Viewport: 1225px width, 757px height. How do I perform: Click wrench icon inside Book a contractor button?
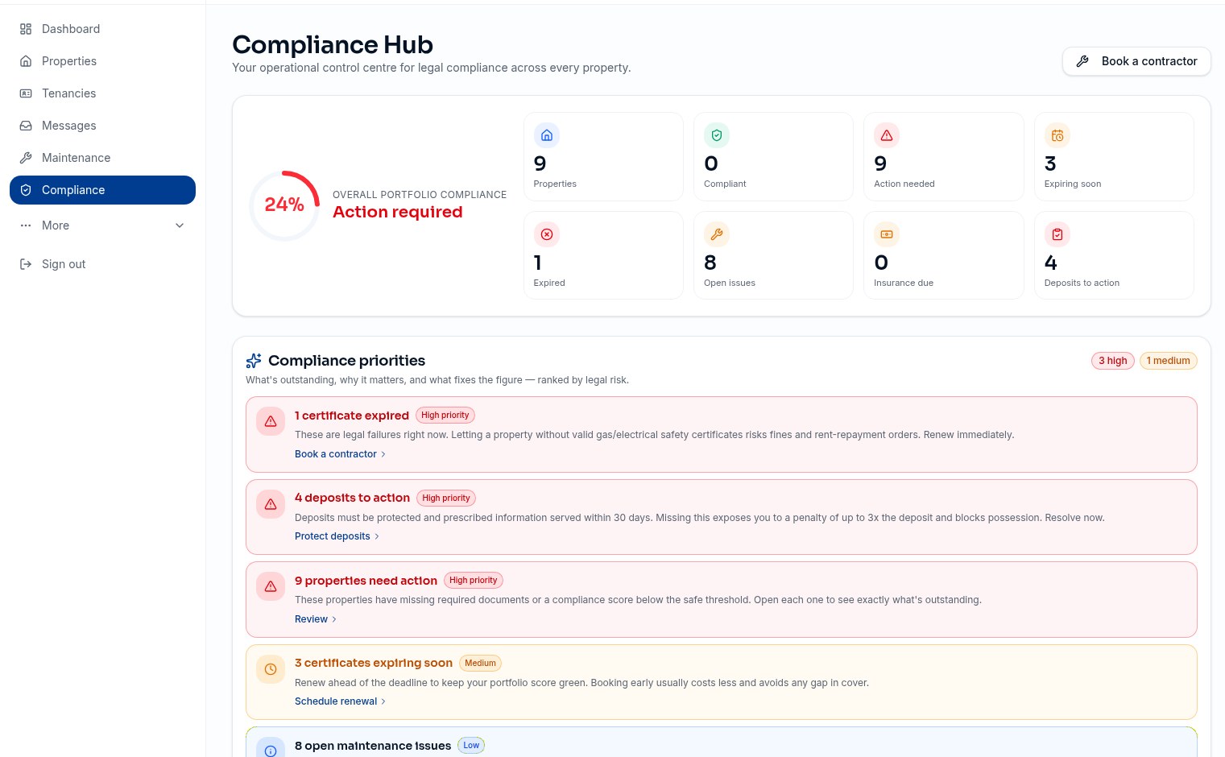click(1082, 61)
